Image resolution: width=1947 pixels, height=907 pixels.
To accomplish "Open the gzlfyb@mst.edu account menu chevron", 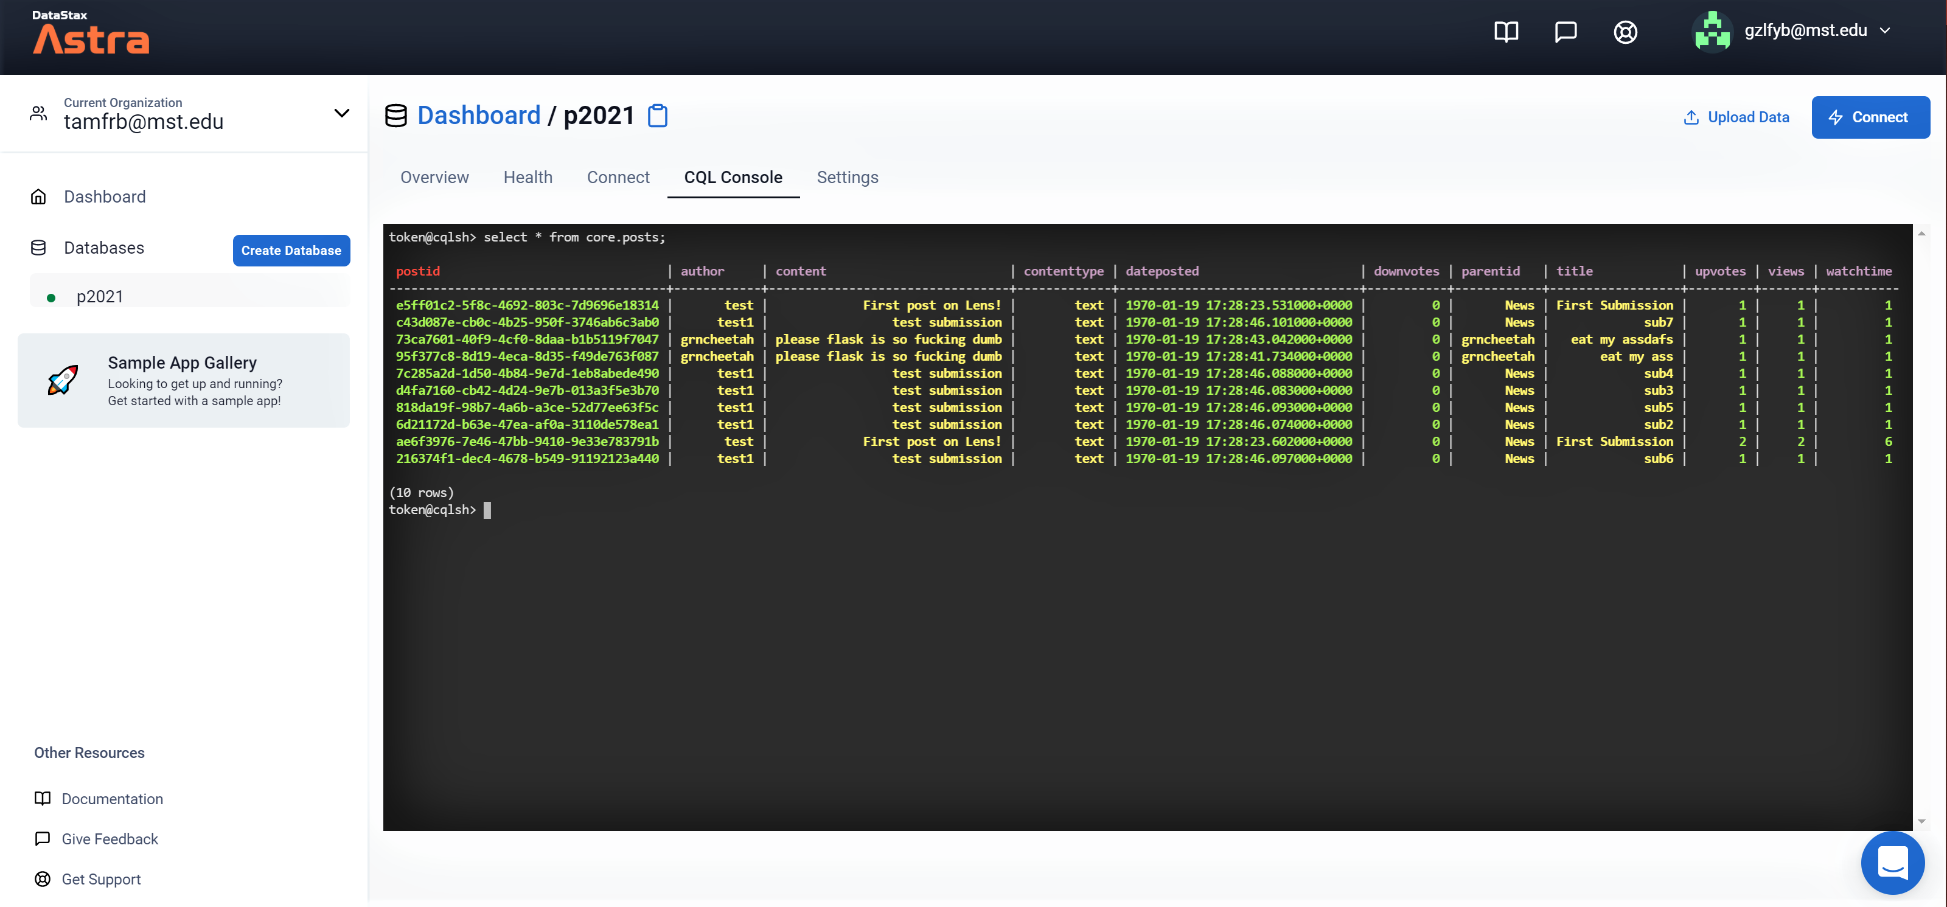I will click(1885, 31).
